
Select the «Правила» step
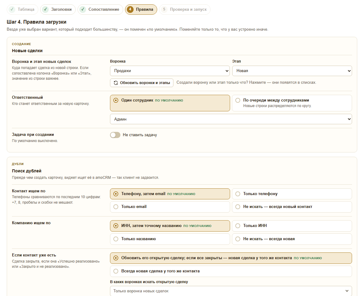pos(141,10)
